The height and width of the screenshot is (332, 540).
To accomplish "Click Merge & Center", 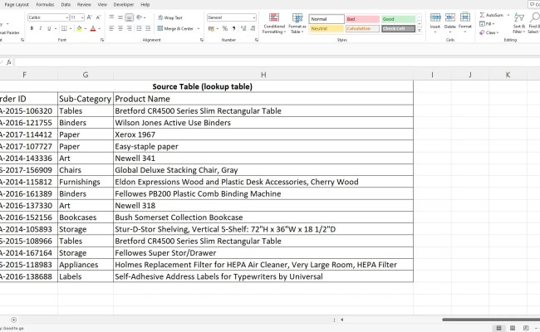I will coord(175,28).
